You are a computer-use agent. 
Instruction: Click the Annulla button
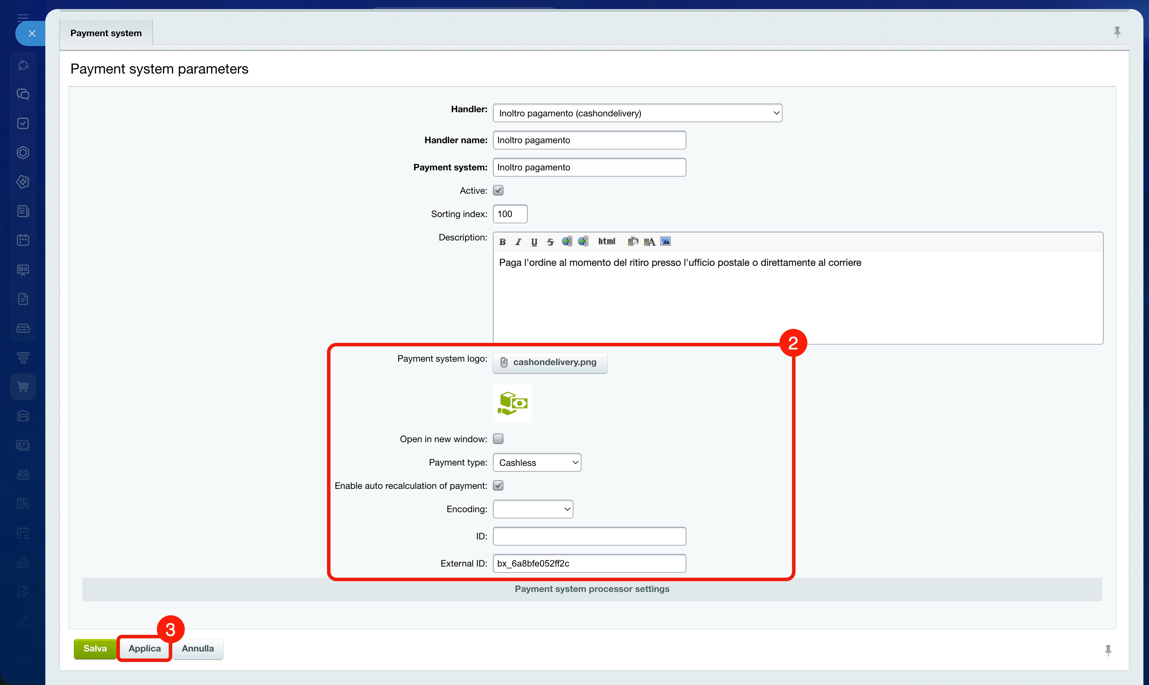click(x=198, y=648)
